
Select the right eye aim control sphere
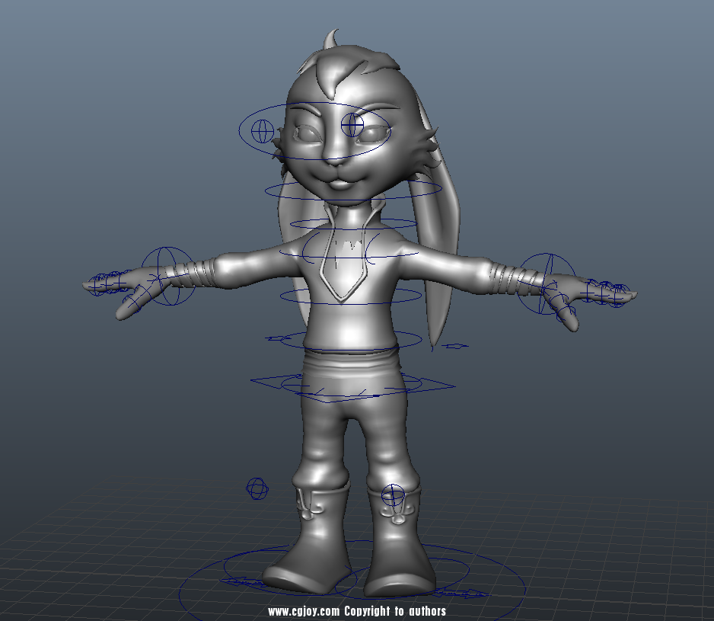point(352,125)
